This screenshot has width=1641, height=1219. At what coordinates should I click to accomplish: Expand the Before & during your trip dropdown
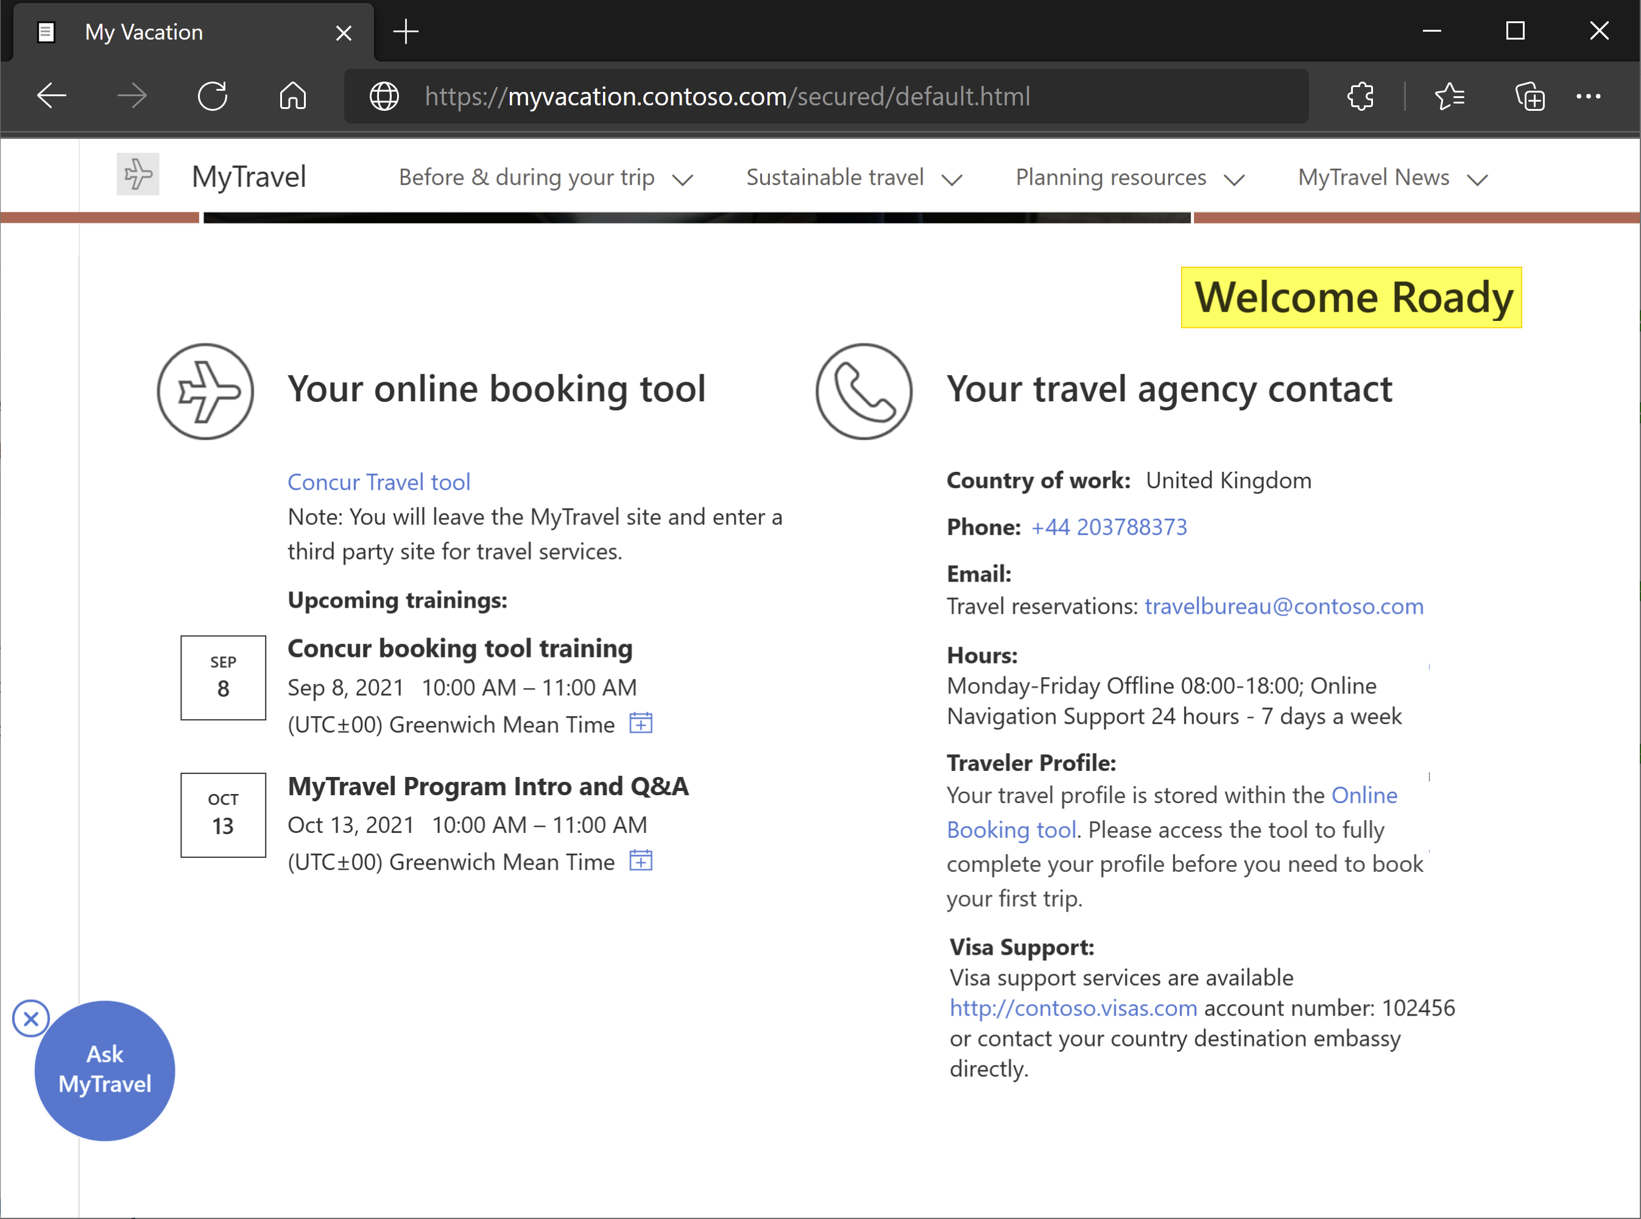[547, 178]
